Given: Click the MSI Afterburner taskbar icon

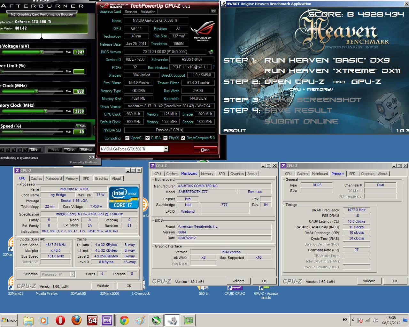Looking at the screenshot, I should 156,320.
